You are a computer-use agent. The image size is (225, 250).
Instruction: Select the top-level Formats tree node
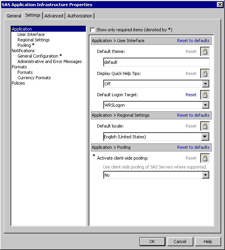pos(19,67)
